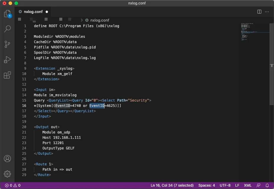This screenshot has width=274, height=189.
Task: Click 'CacheDir %ROOT%\data' line
Action: click(x=55, y=42)
